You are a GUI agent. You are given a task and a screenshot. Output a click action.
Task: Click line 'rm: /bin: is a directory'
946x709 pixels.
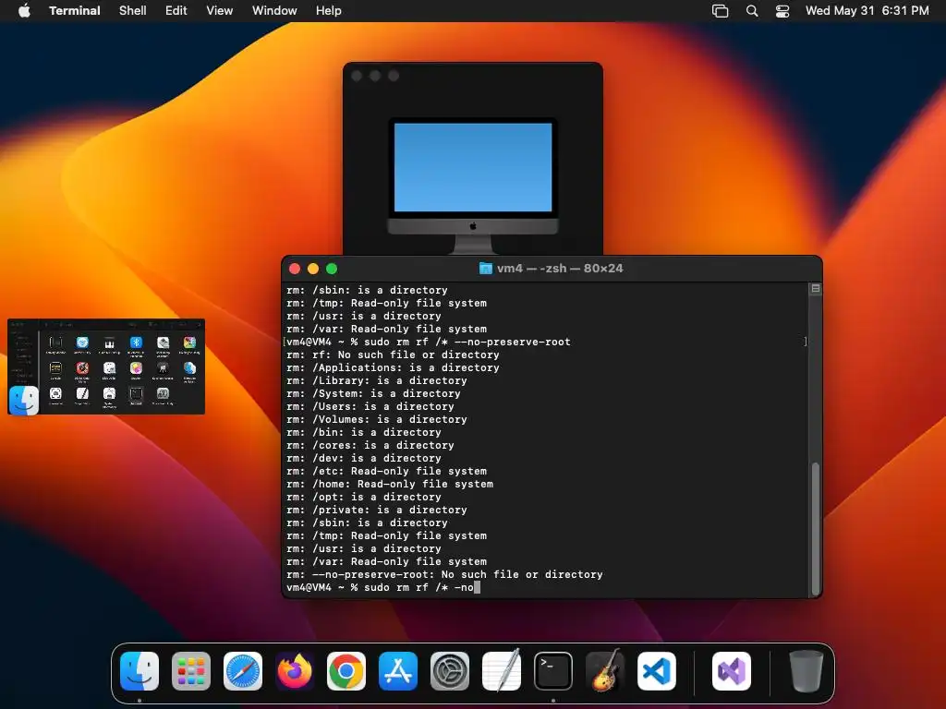pyautogui.click(x=364, y=432)
